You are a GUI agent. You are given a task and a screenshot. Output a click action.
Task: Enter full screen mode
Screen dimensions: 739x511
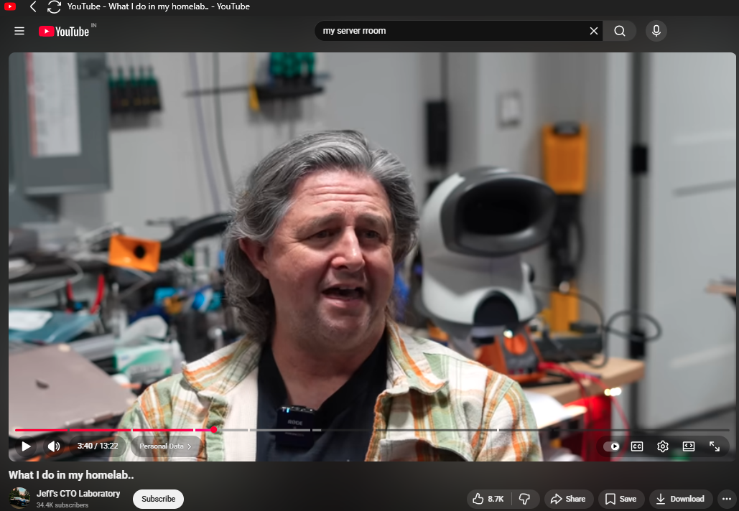coord(715,446)
